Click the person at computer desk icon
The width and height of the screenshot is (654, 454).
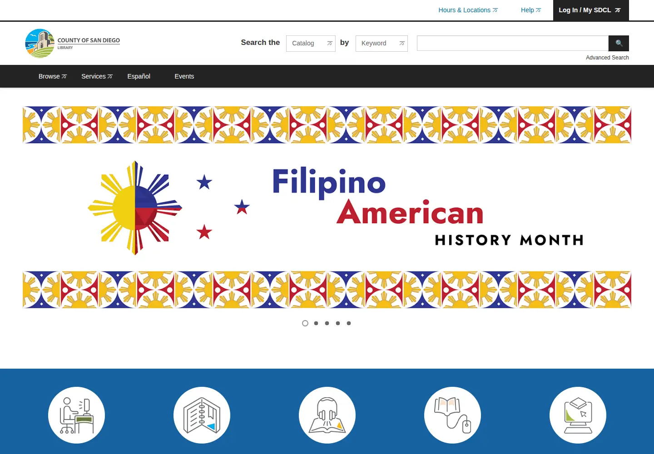(76, 415)
